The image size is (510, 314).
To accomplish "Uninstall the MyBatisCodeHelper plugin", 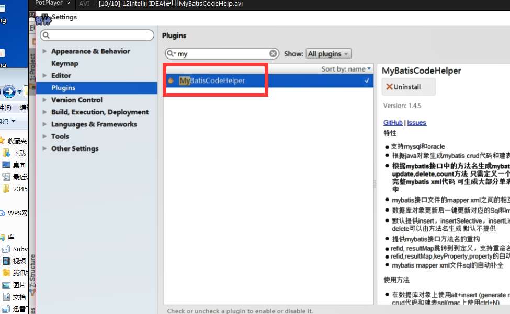I will (x=408, y=87).
